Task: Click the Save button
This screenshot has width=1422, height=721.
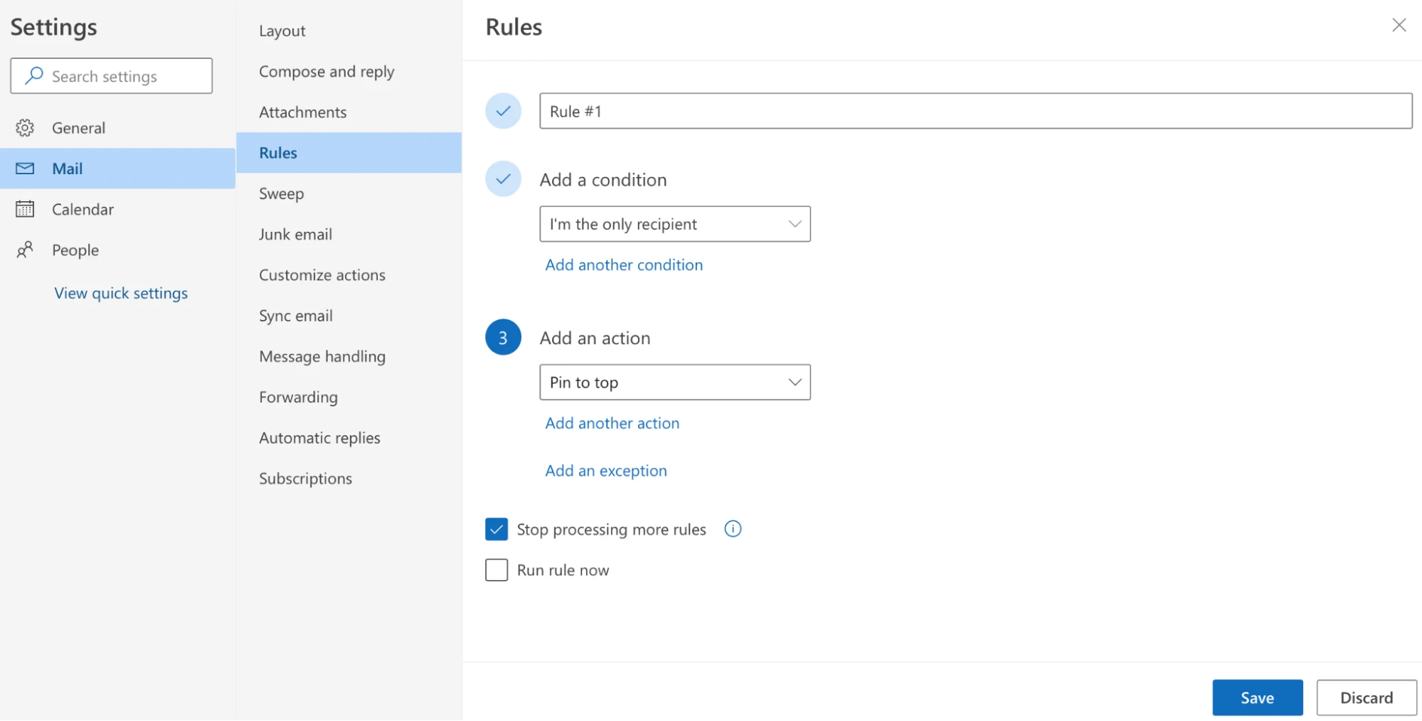Action: pos(1256,697)
